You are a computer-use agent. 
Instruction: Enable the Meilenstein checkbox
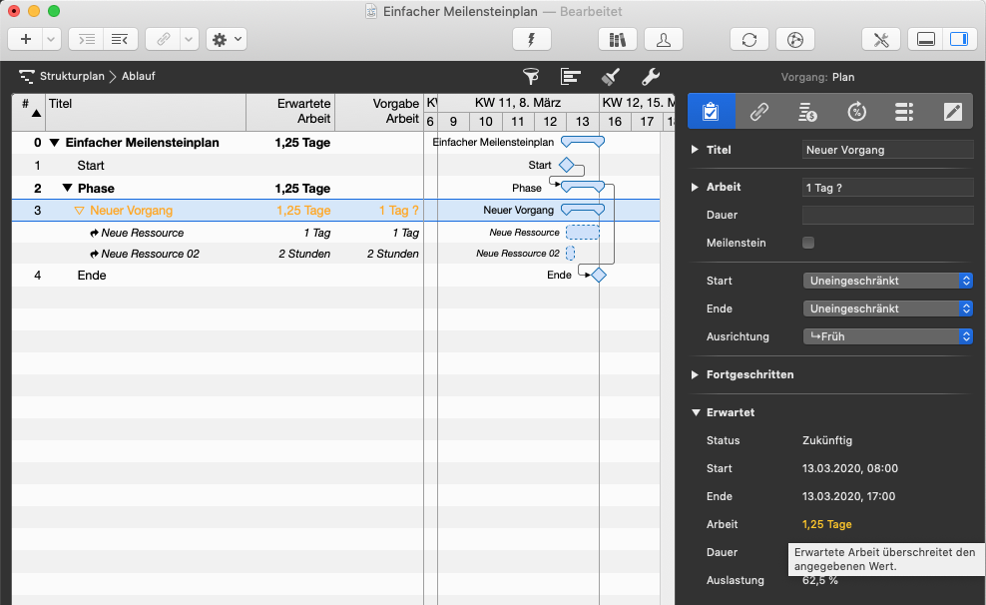point(808,243)
